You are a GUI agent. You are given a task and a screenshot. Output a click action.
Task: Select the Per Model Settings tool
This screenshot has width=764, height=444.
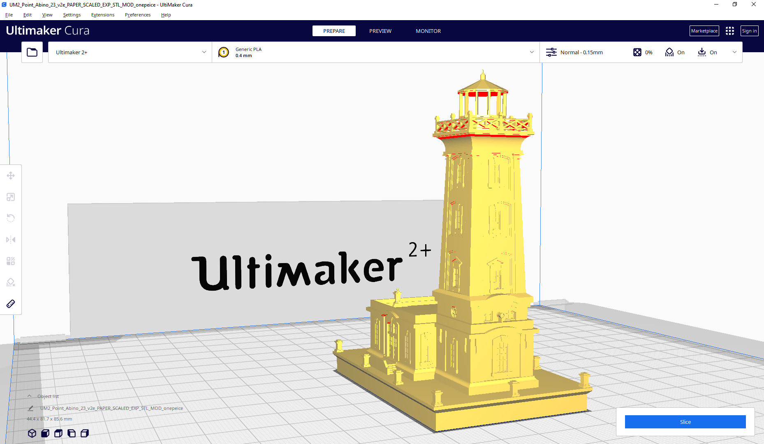tap(11, 261)
